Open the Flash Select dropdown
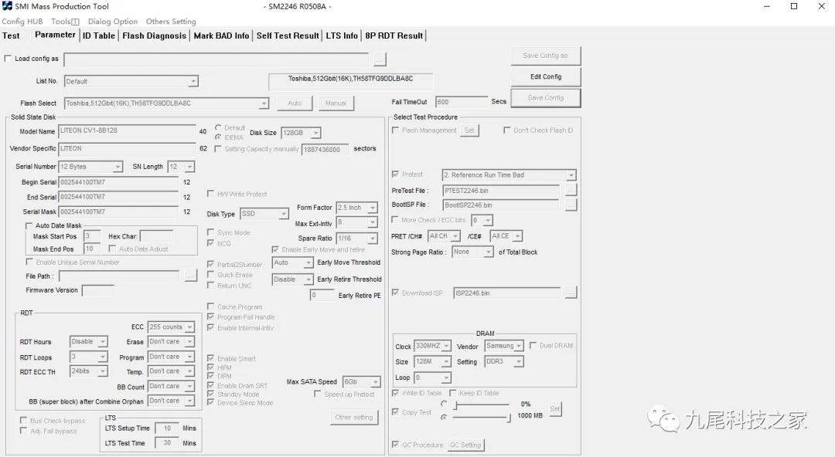 pos(263,103)
